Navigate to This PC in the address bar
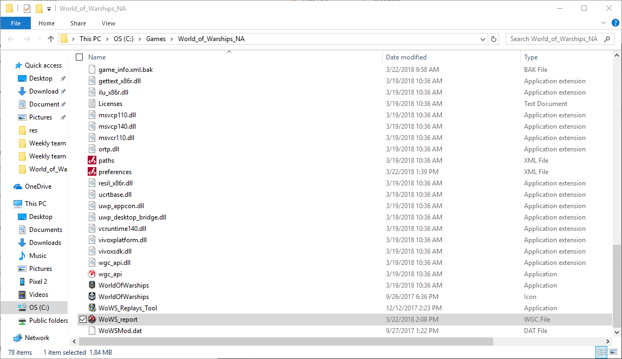Screen dimensions: 622x359 (x=90, y=39)
